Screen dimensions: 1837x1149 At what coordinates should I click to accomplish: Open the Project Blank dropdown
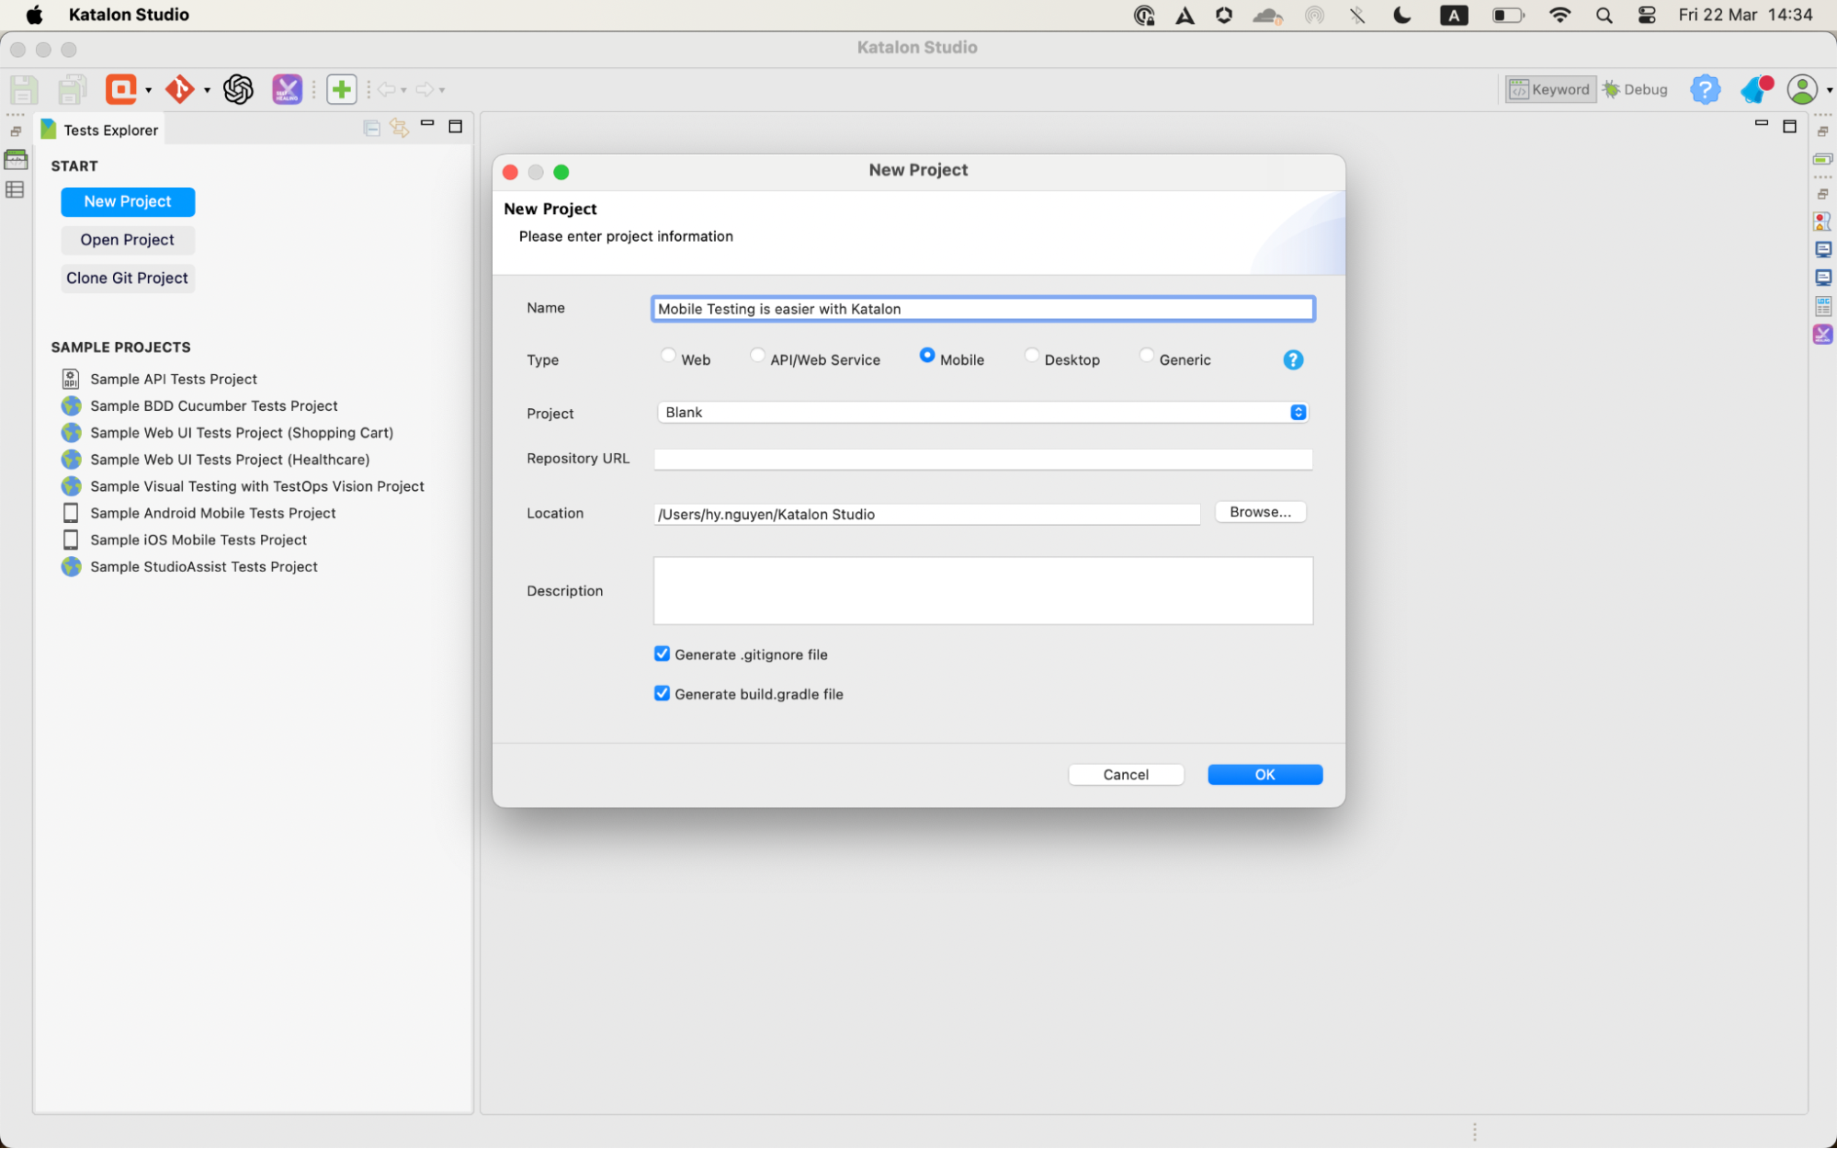point(982,413)
